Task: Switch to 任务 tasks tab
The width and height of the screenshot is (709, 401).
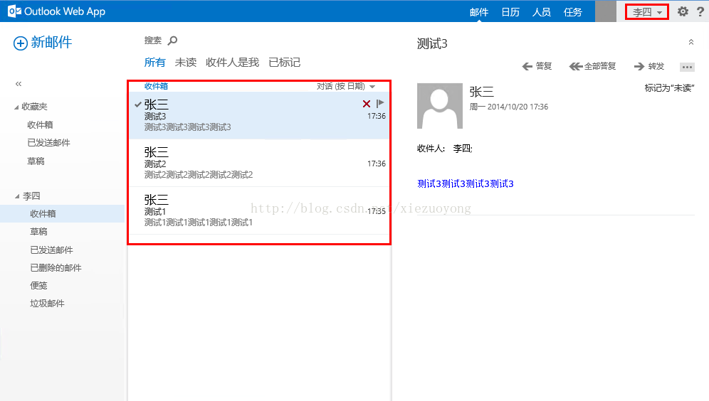Action: coord(573,12)
